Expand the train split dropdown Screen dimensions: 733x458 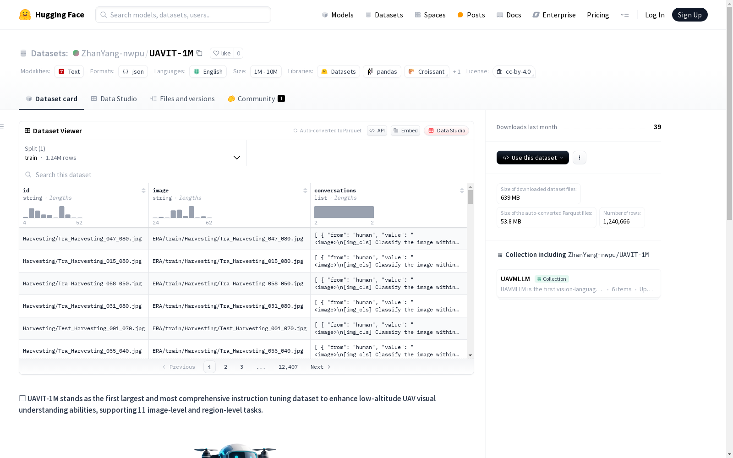pyautogui.click(x=133, y=153)
